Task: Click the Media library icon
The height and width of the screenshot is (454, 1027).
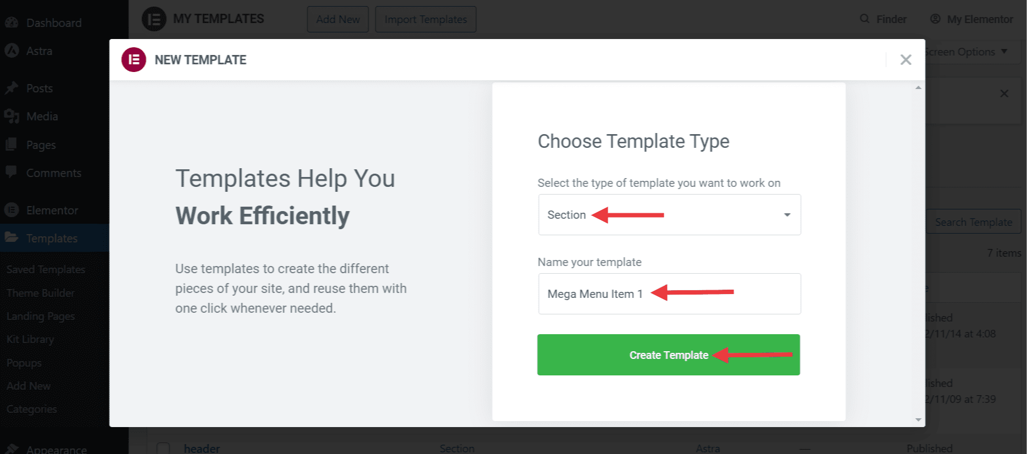Action: pyautogui.click(x=12, y=116)
